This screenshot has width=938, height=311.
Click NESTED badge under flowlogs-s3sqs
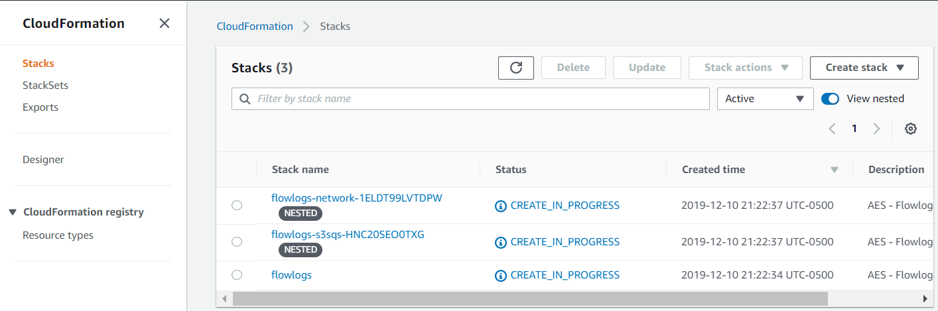[301, 250]
